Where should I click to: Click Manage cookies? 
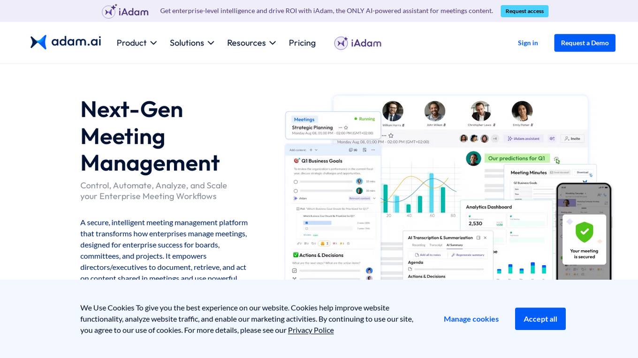471,319
